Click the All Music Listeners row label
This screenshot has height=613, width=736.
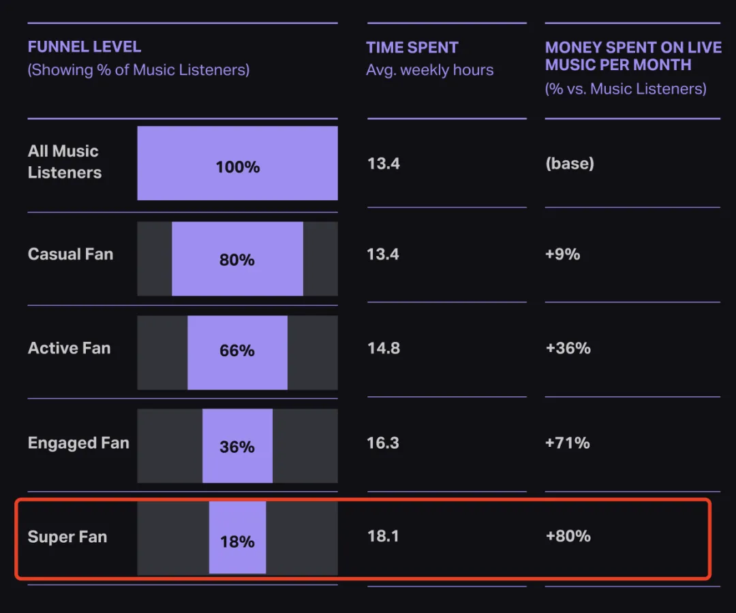click(65, 162)
